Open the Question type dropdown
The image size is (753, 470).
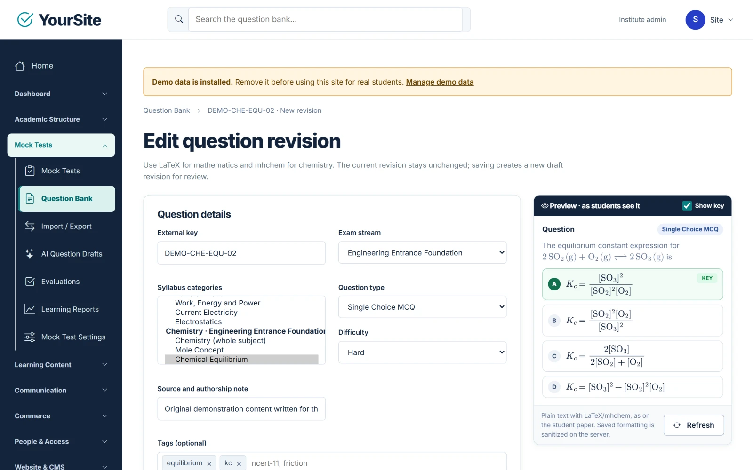[x=422, y=307]
